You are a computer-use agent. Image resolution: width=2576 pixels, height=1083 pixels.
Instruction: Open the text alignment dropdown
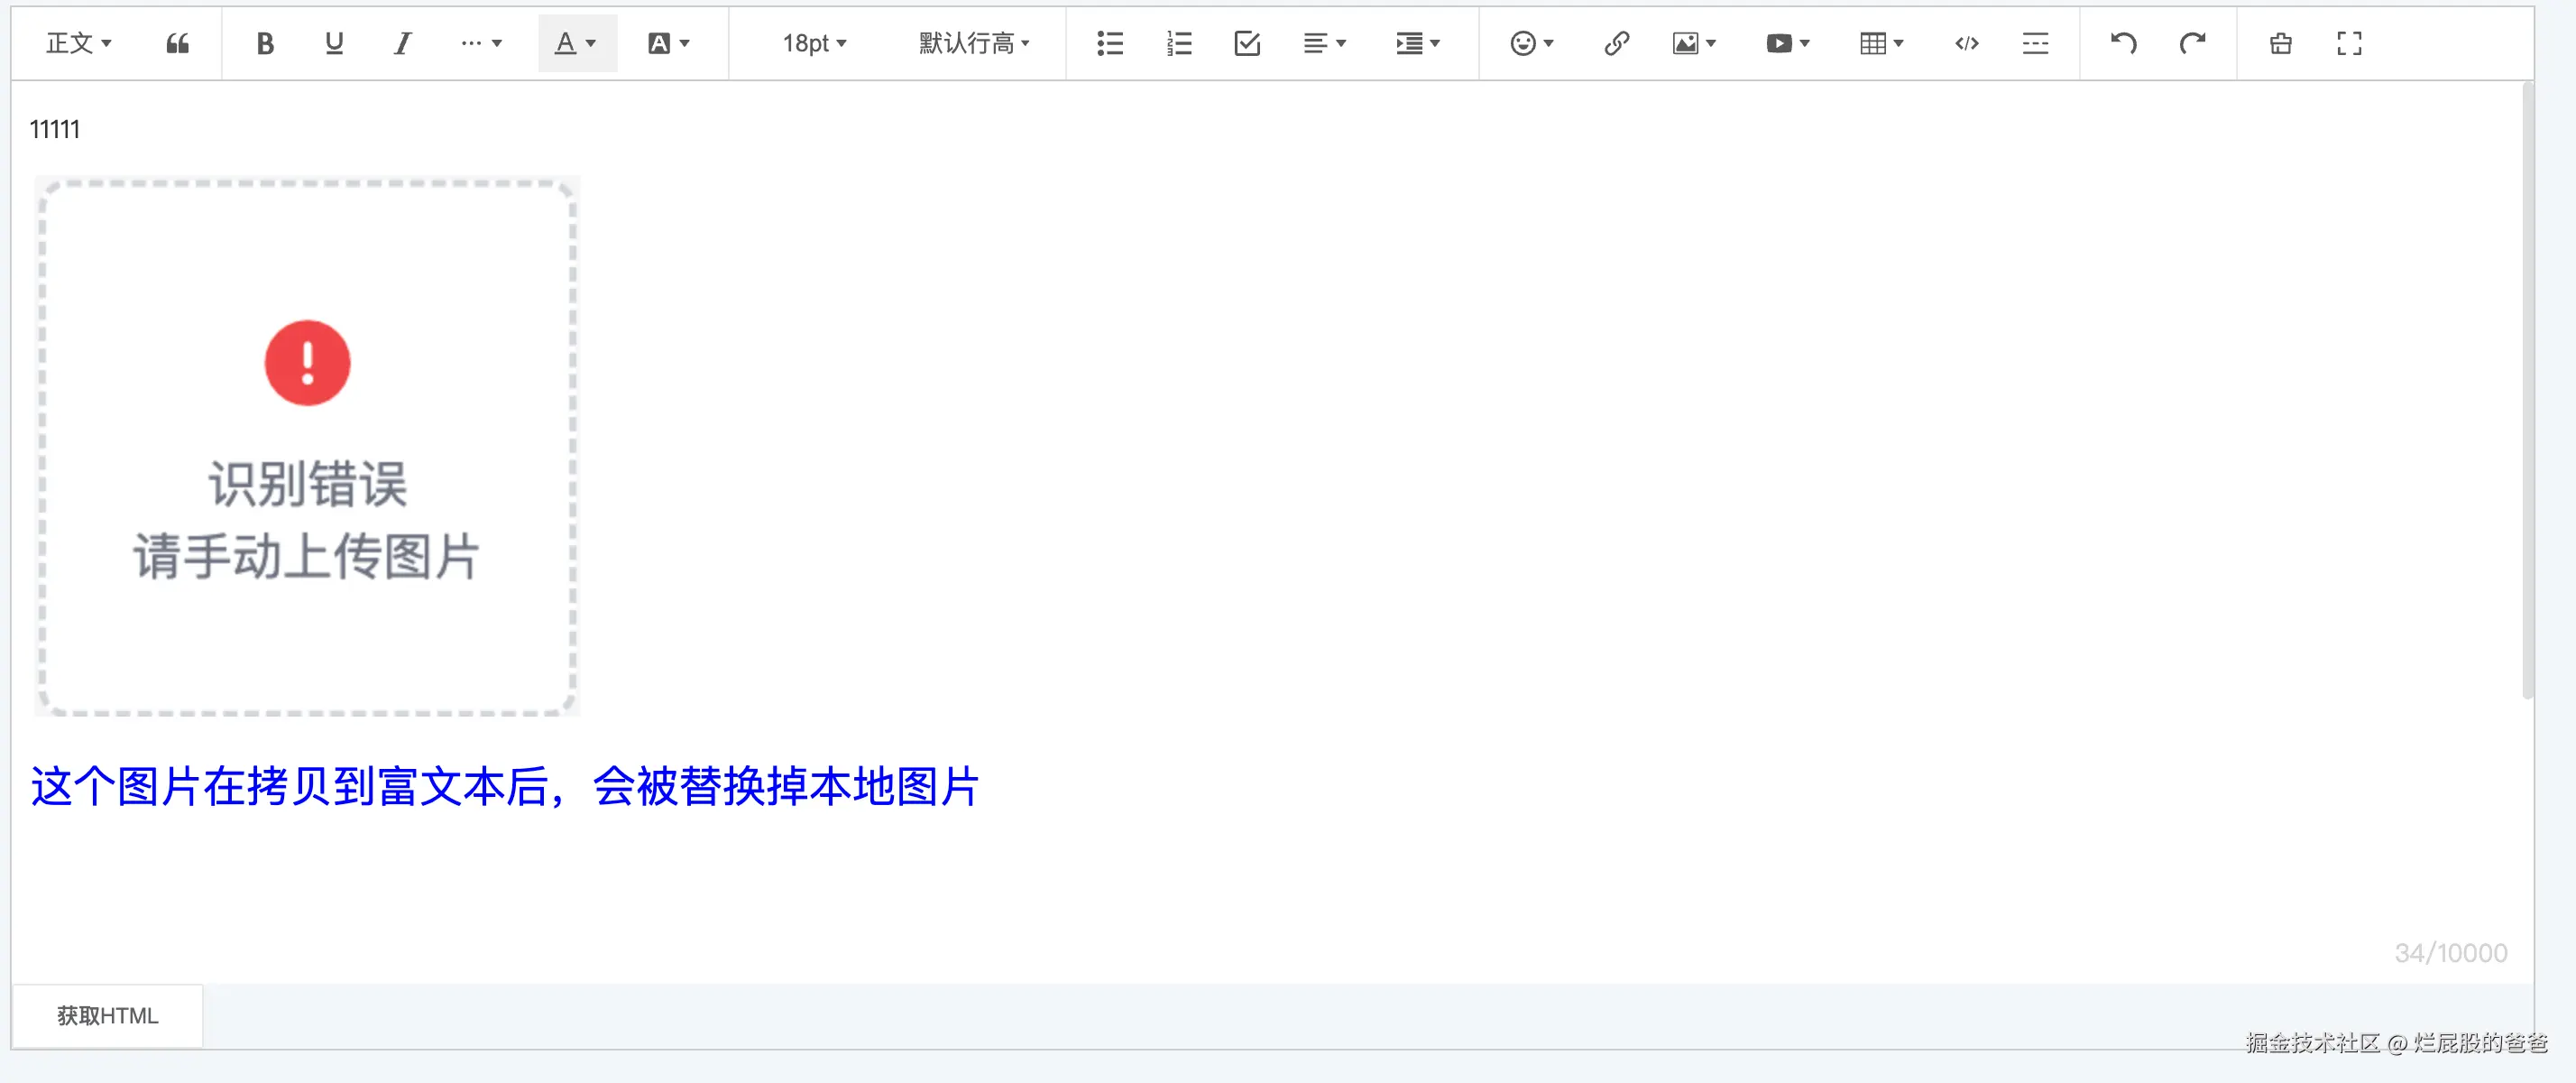1325,43
